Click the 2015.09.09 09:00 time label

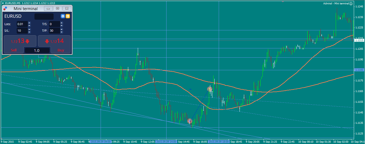(101, 142)
